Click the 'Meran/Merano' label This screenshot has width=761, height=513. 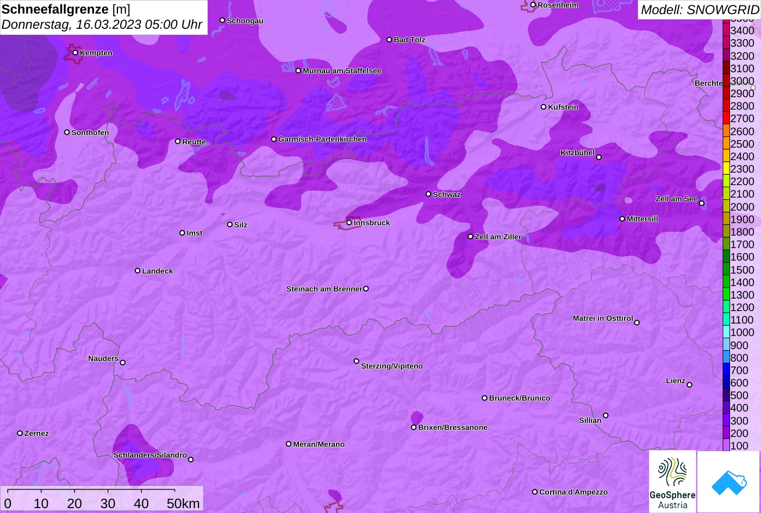tap(319, 444)
